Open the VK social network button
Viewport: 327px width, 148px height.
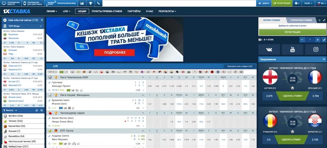[269, 50]
